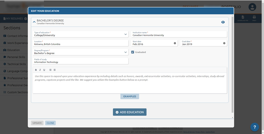Select Technical Skills in the Sections sidebar
Screen dimensions: 264x134
16,64
